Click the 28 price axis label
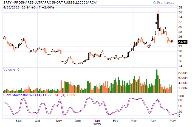Image resolution: width=192 pixels, height=127 pixels. [x=180, y=32]
